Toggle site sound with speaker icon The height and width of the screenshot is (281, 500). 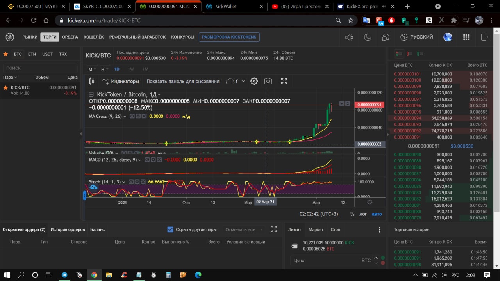(349, 37)
